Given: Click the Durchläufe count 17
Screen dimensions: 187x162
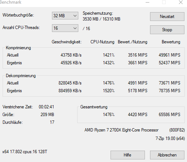Looking at the screenshot, I should [52, 122].
